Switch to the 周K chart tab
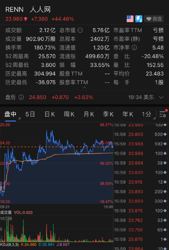This screenshot has width=169, height=250. 69,114
